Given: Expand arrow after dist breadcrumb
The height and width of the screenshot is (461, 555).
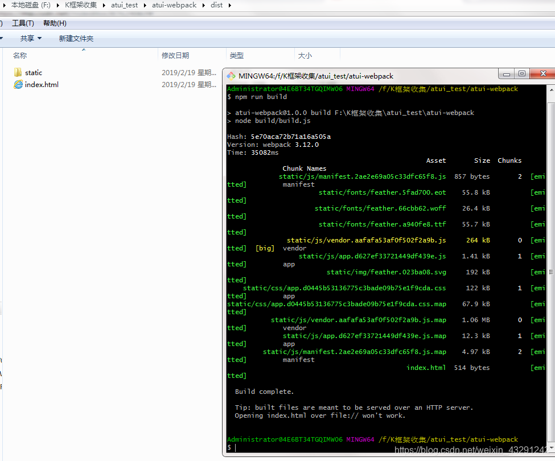Looking at the screenshot, I should pyautogui.click(x=230, y=5).
